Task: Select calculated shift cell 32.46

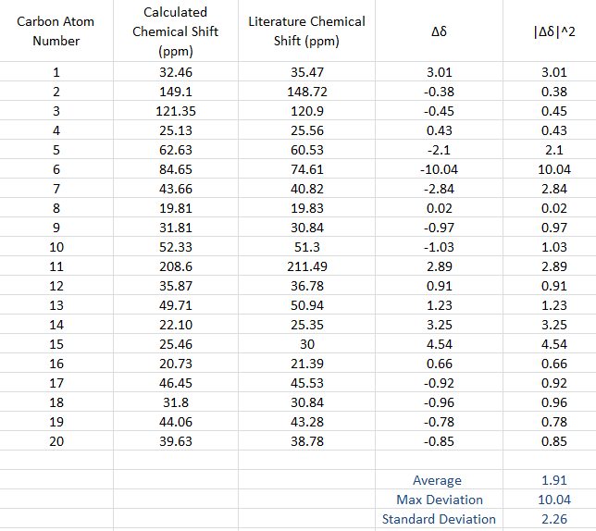Action: point(176,72)
